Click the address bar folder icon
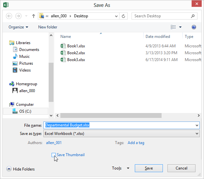This screenshot has width=204, height=179. point(42,16)
